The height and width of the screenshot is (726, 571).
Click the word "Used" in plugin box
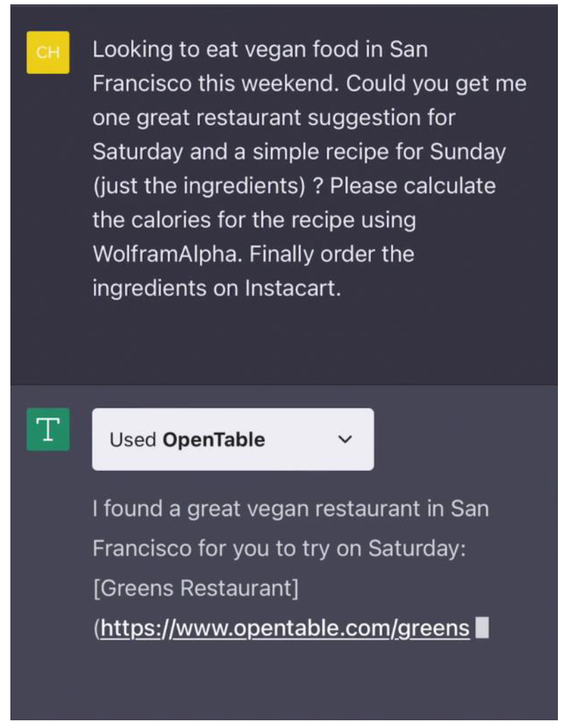(x=132, y=439)
